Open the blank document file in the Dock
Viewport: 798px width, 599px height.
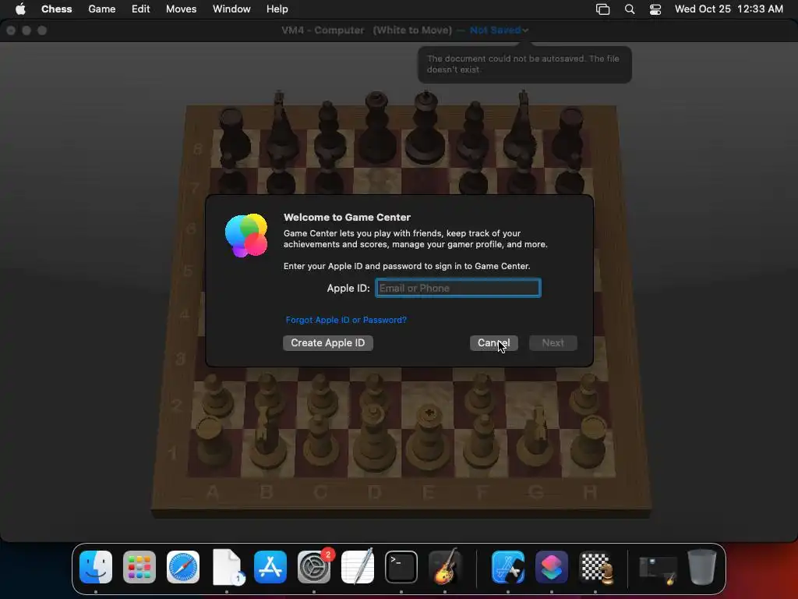227,567
